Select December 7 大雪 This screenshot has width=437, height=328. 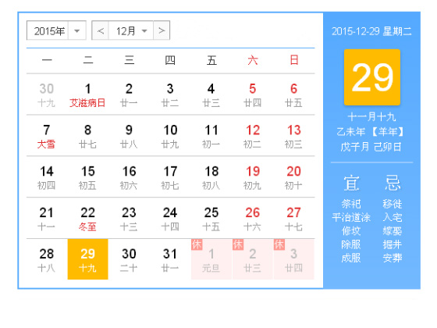click(x=47, y=136)
